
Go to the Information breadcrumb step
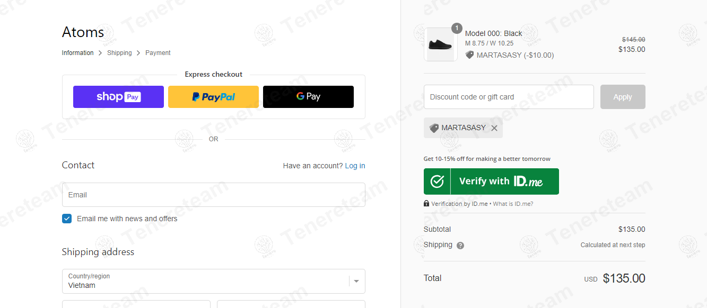pyautogui.click(x=77, y=53)
